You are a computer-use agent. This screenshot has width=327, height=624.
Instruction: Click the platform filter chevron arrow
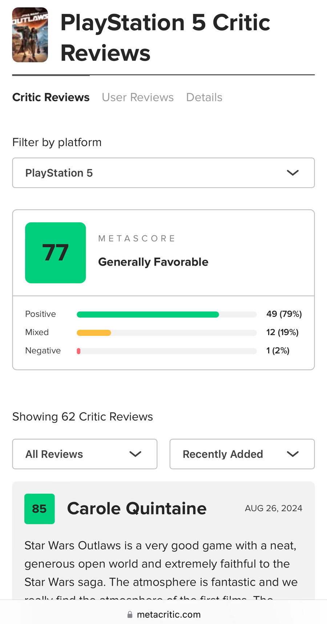pyautogui.click(x=292, y=173)
